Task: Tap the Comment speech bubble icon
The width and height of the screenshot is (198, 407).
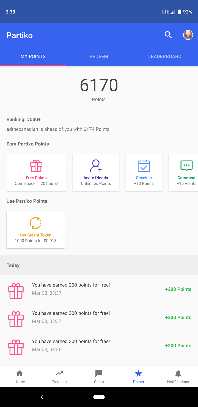Action: [186, 166]
